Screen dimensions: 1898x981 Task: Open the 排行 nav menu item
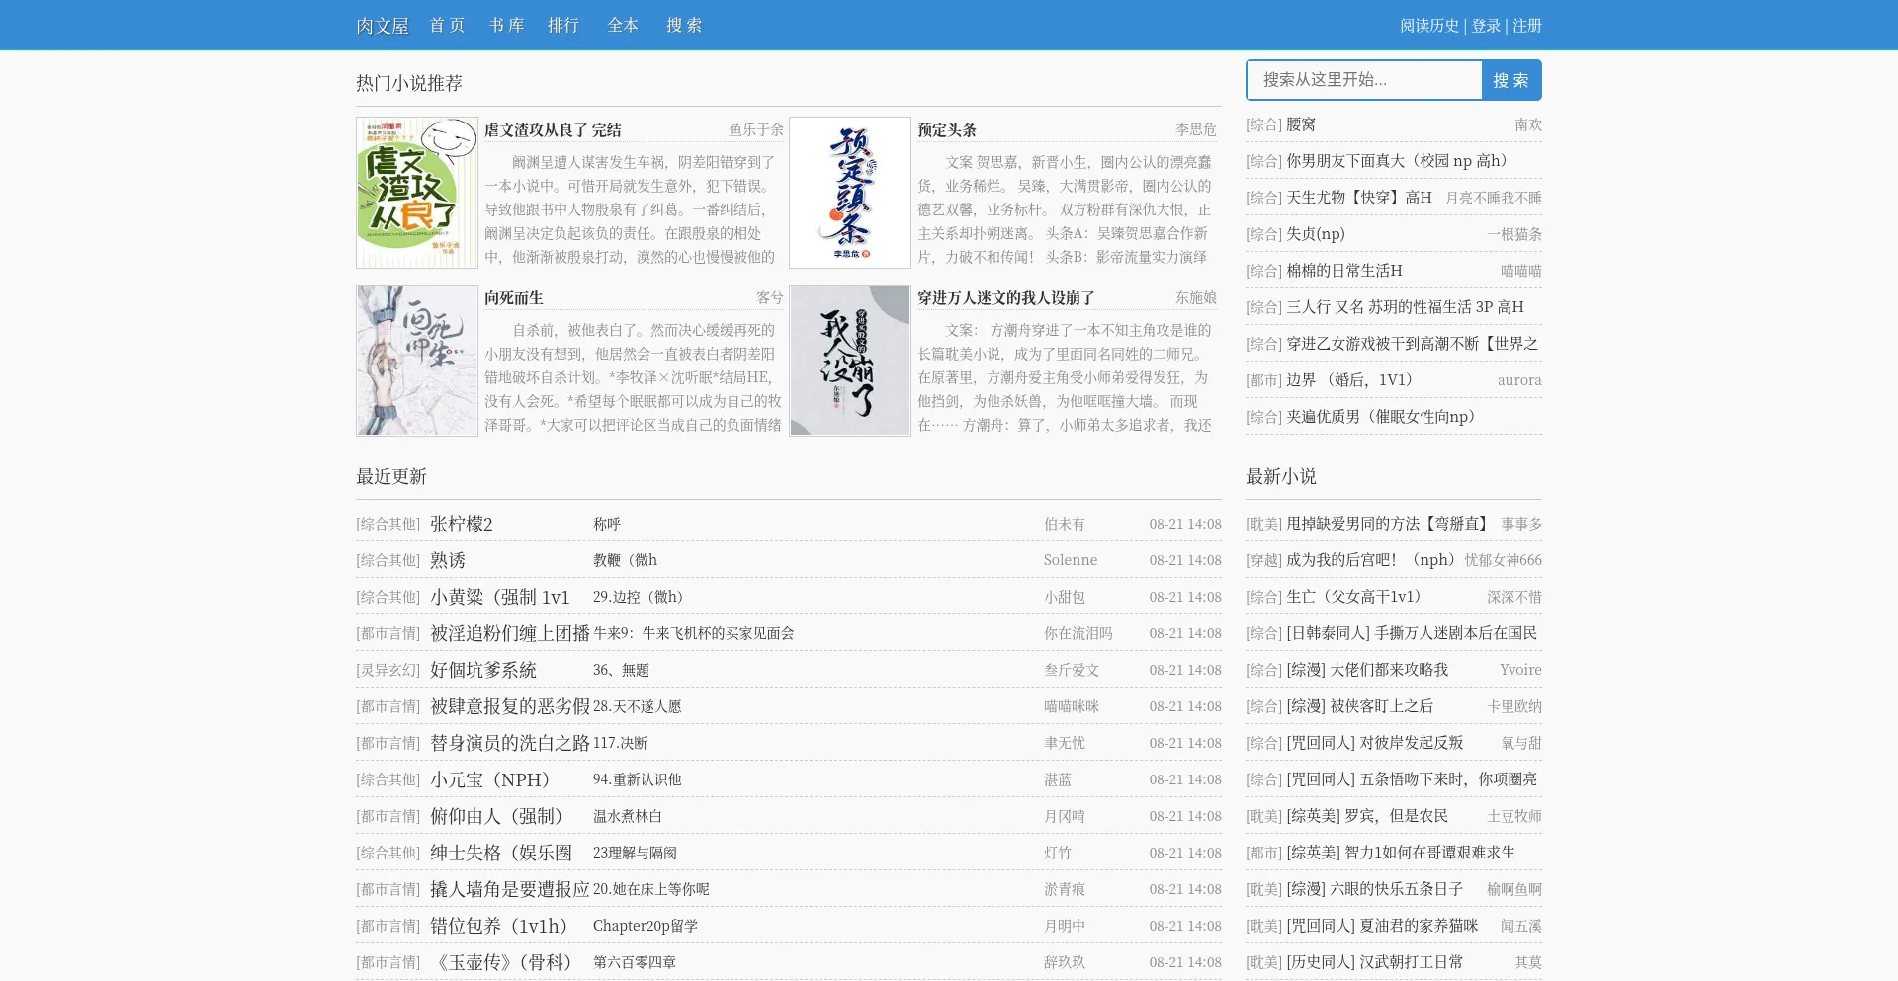pos(563,25)
